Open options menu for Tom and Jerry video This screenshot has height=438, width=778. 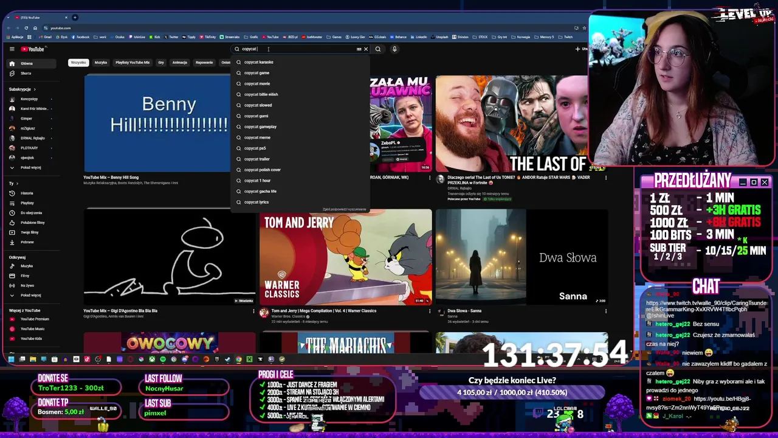point(430,311)
